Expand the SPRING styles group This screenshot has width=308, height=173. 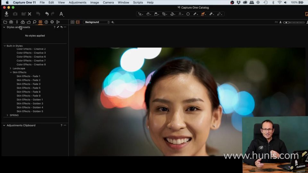pos(7,115)
